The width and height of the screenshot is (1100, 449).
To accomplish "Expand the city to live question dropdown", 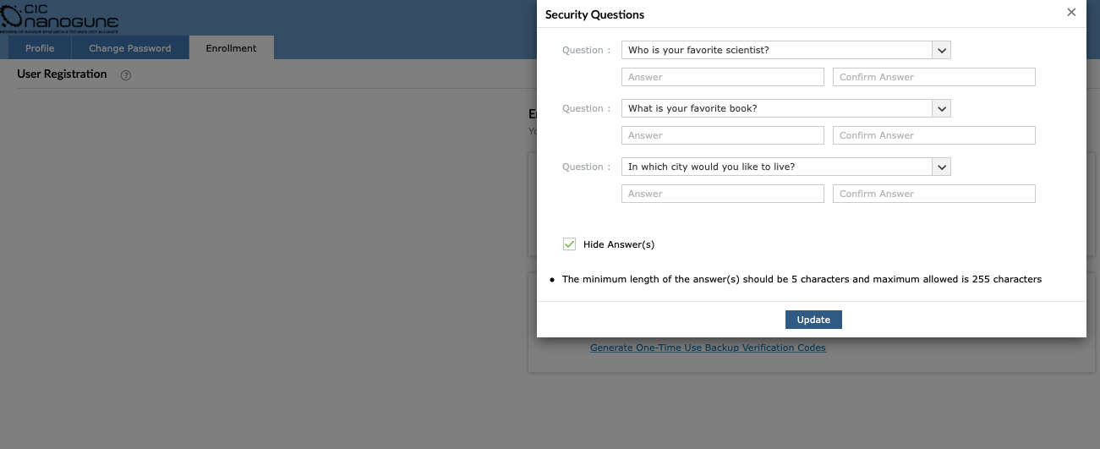I will [785, 167].
